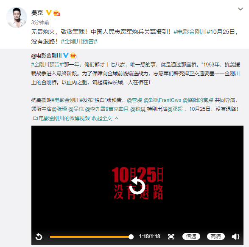Mute the video using the speaker icon
The height and width of the screenshot is (247, 249).
(235, 236)
